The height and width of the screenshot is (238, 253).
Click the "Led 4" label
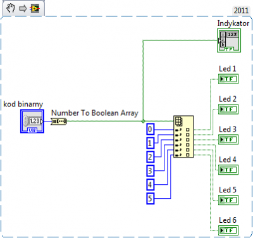point(228,160)
